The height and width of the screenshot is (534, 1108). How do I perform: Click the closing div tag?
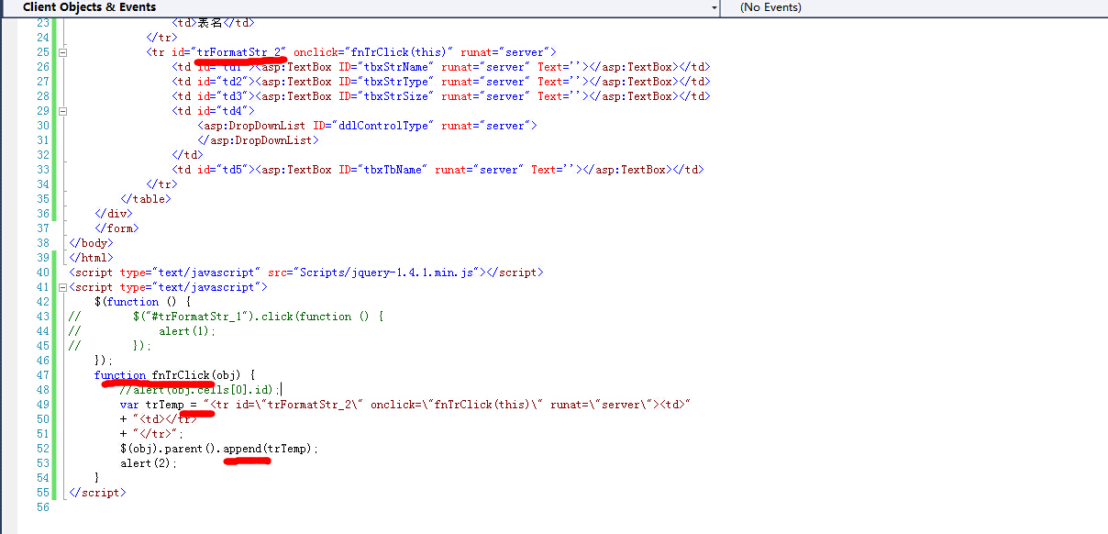(114, 214)
